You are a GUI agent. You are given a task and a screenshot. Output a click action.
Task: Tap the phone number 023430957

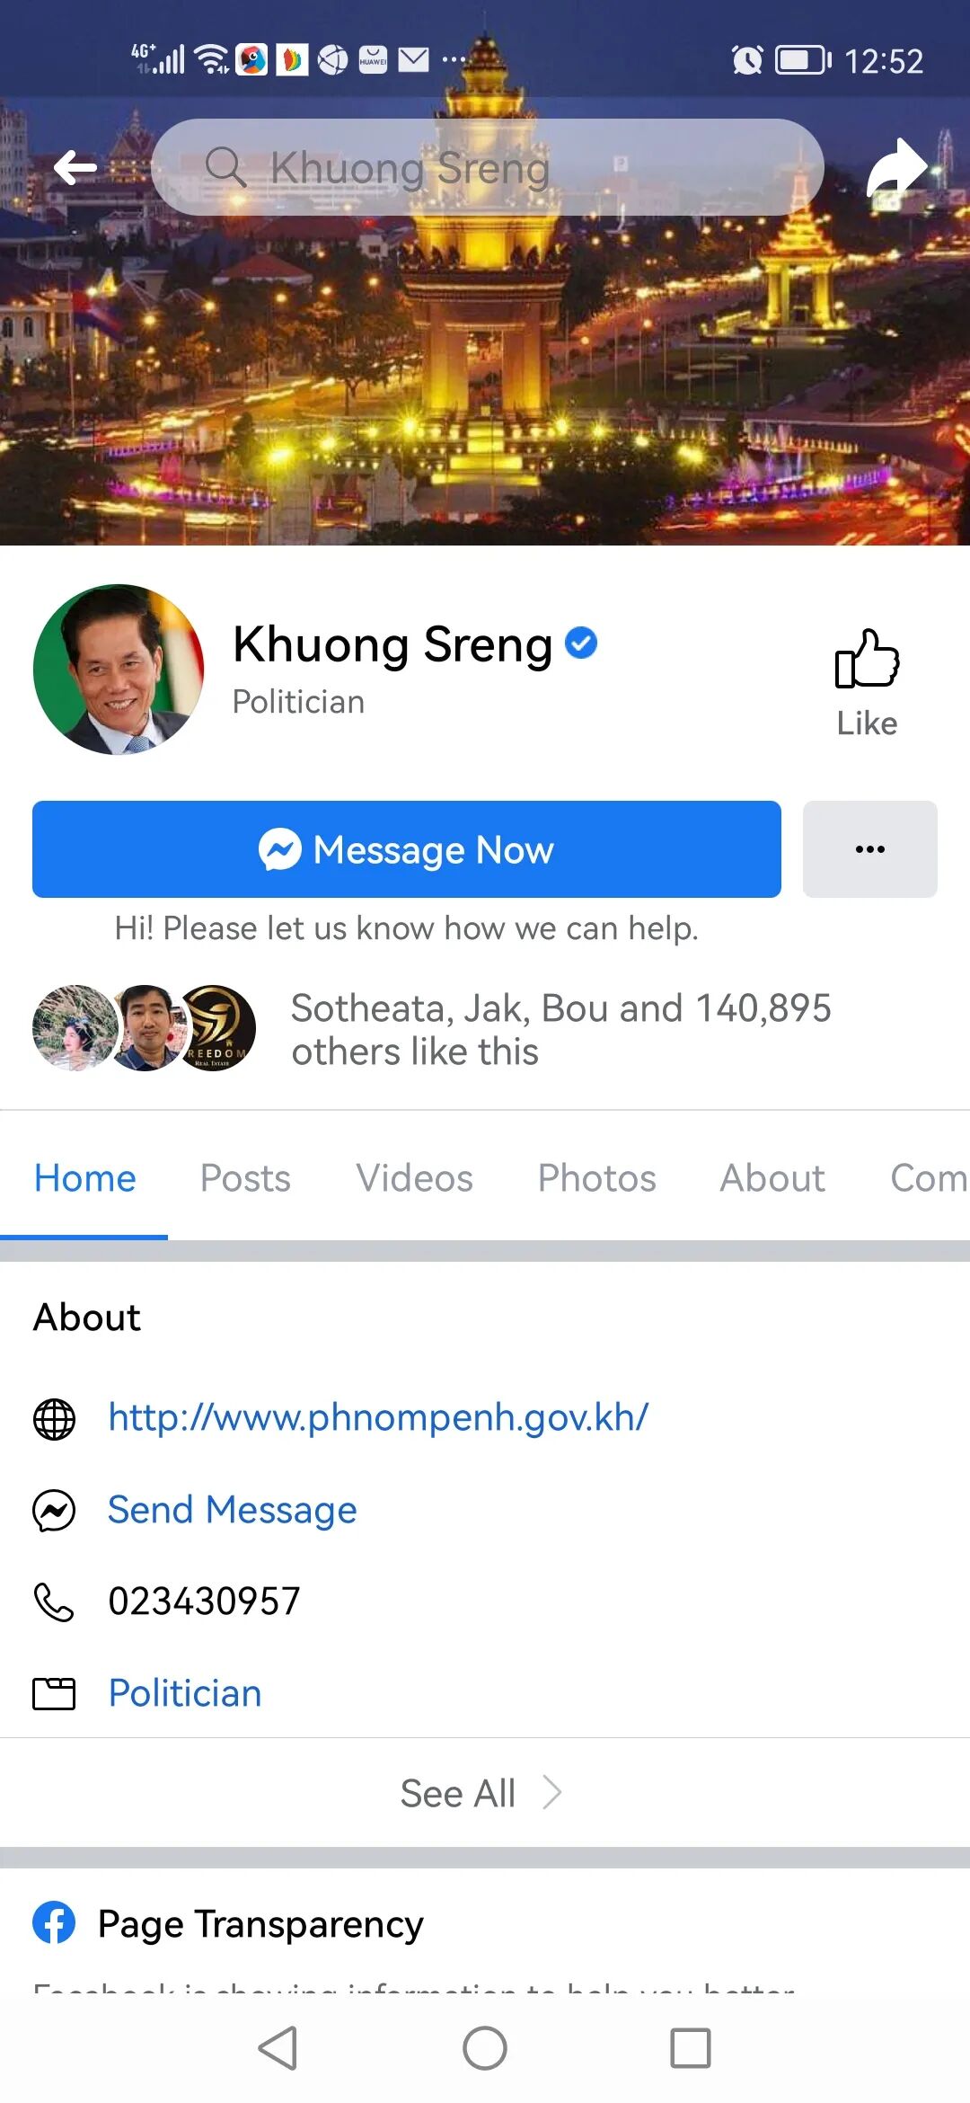pyautogui.click(x=204, y=1602)
